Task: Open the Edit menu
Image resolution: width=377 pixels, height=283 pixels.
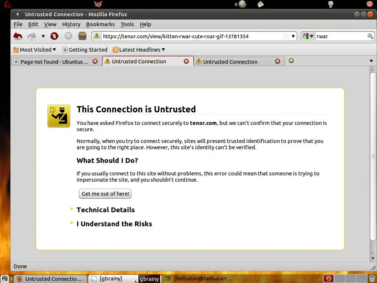Action: [x=33, y=24]
